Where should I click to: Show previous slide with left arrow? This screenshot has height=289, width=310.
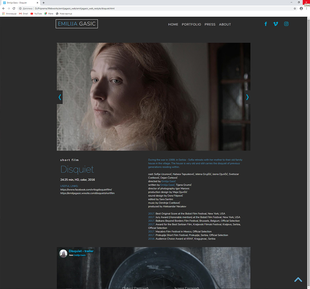59,97
